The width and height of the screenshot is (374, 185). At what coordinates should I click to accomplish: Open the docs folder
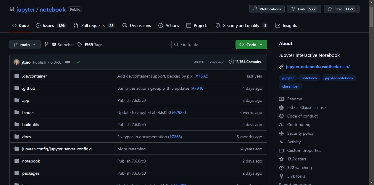point(26,137)
